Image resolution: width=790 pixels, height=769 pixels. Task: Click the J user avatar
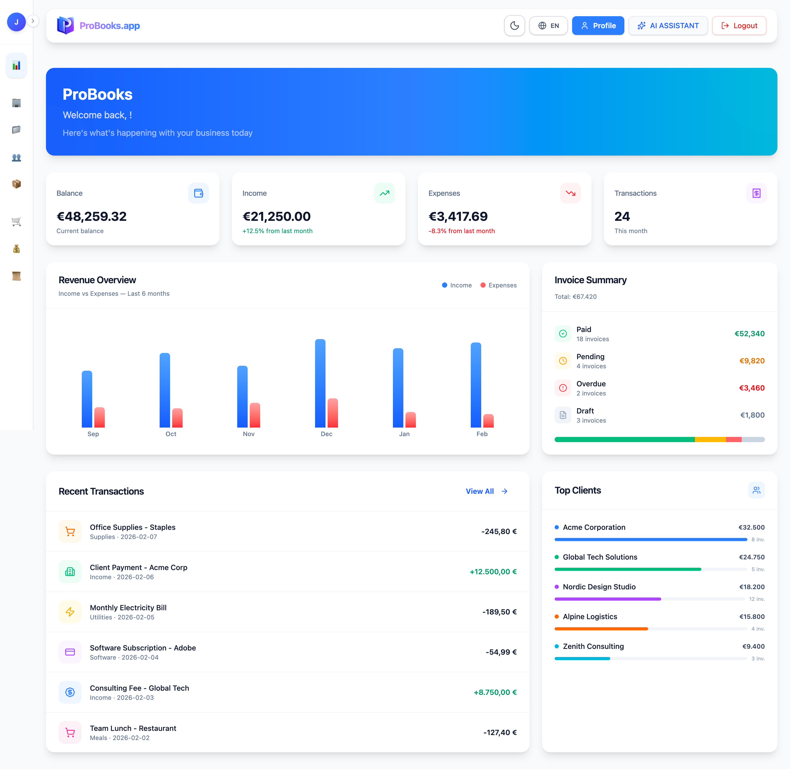(x=16, y=22)
